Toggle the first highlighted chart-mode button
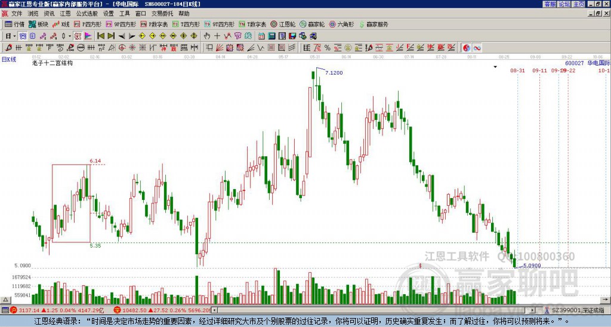611x327 pixels. point(23,36)
